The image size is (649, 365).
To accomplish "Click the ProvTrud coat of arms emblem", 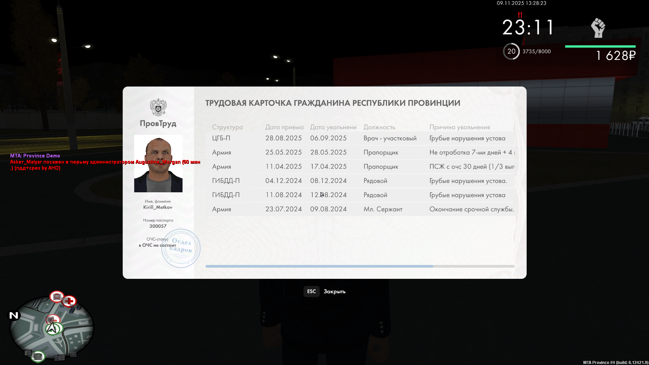I will click(x=158, y=106).
